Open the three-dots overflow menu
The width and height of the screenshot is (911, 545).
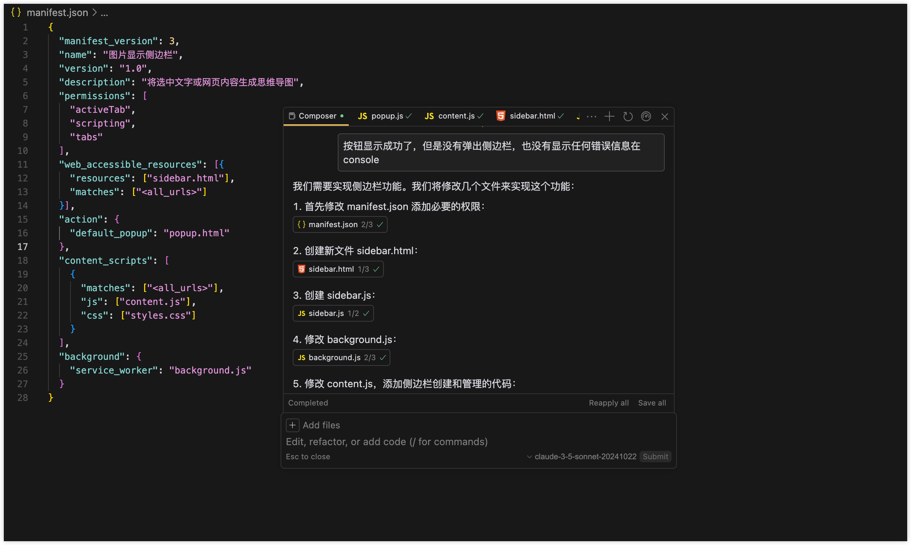(x=592, y=117)
